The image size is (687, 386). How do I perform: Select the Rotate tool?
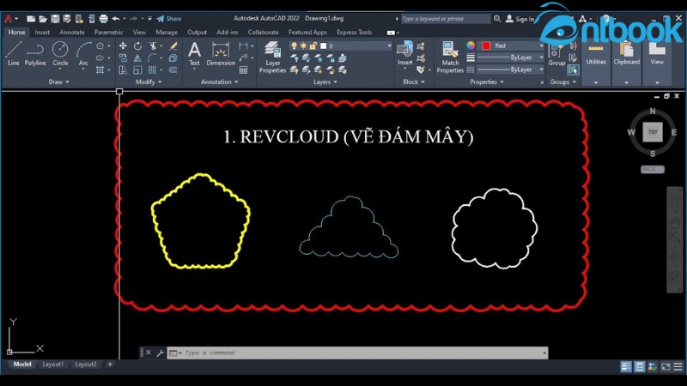(137, 46)
